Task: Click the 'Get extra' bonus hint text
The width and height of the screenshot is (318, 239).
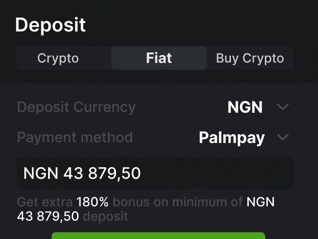Action: tap(45, 202)
